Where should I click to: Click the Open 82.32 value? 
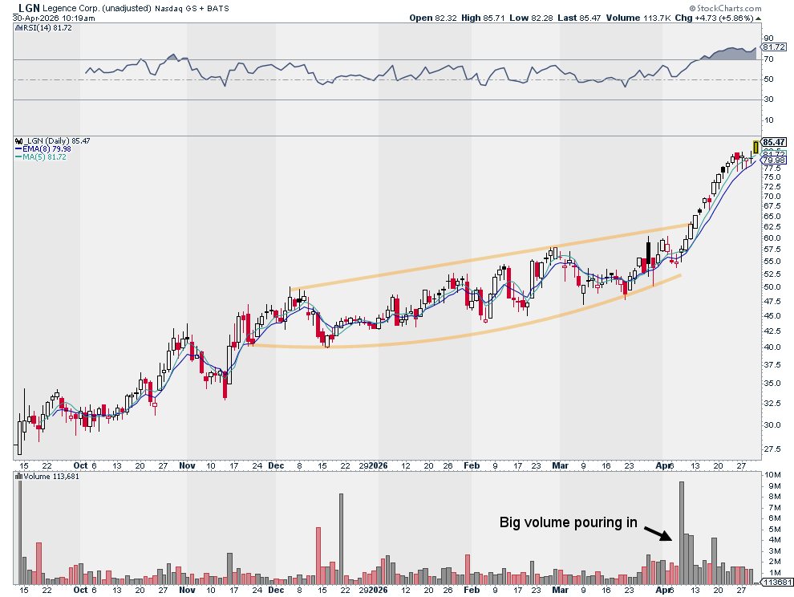tap(433, 18)
